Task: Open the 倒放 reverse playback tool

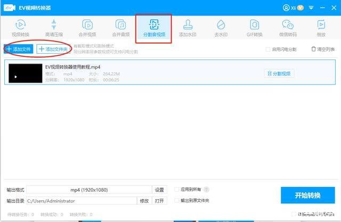Action: click(x=321, y=28)
